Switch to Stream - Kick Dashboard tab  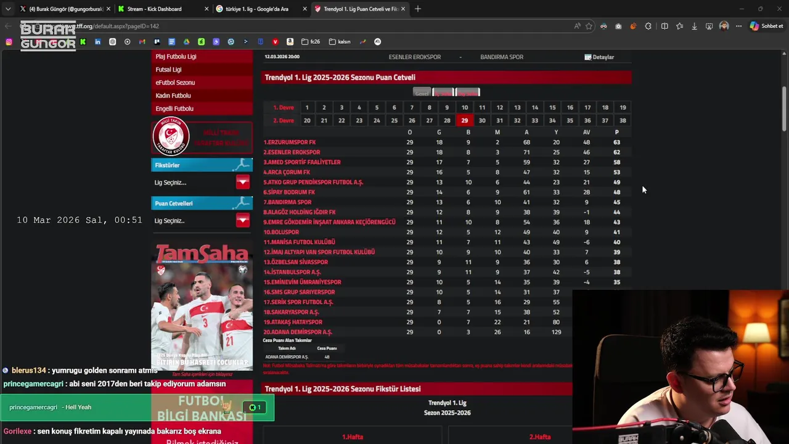[x=162, y=9]
